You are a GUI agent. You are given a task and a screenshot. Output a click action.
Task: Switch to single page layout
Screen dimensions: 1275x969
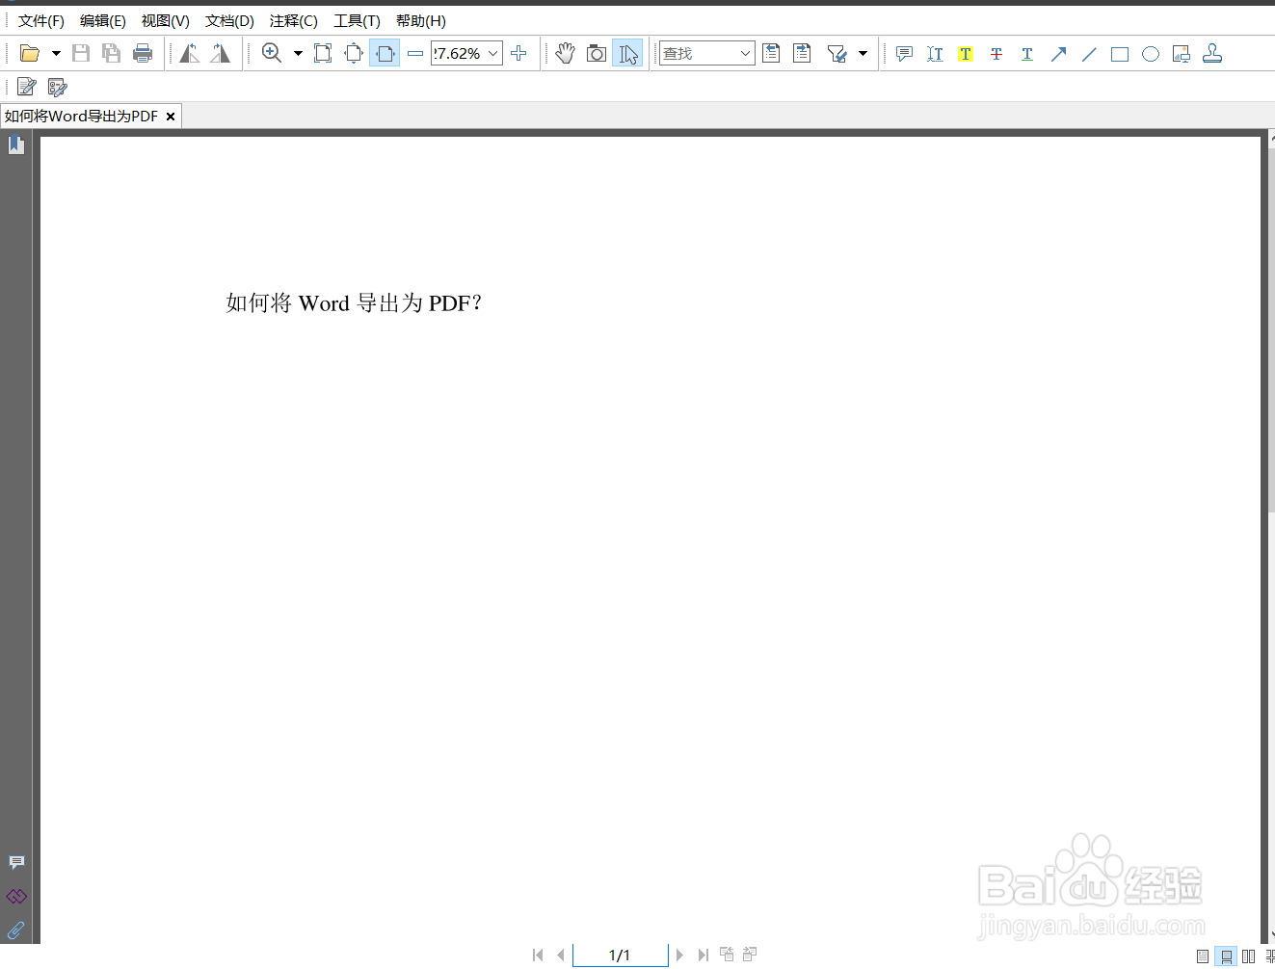pos(1203,956)
